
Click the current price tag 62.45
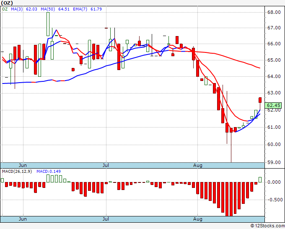coord(273,105)
